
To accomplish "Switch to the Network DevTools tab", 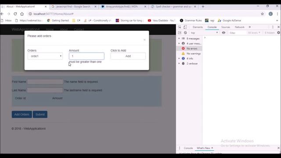I will 239,27.
